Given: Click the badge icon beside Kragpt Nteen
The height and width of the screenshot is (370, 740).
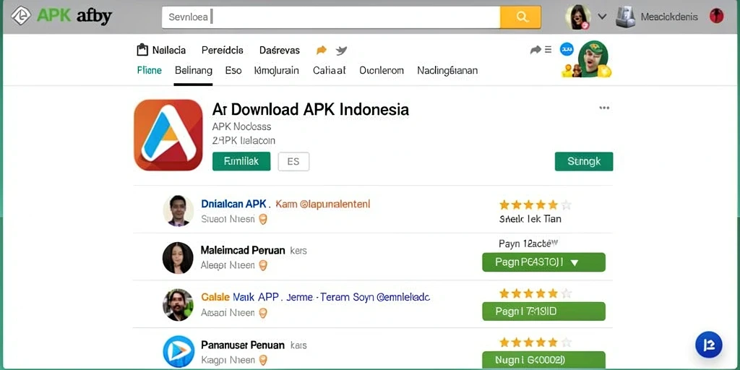Looking at the screenshot, I should coord(263,360).
